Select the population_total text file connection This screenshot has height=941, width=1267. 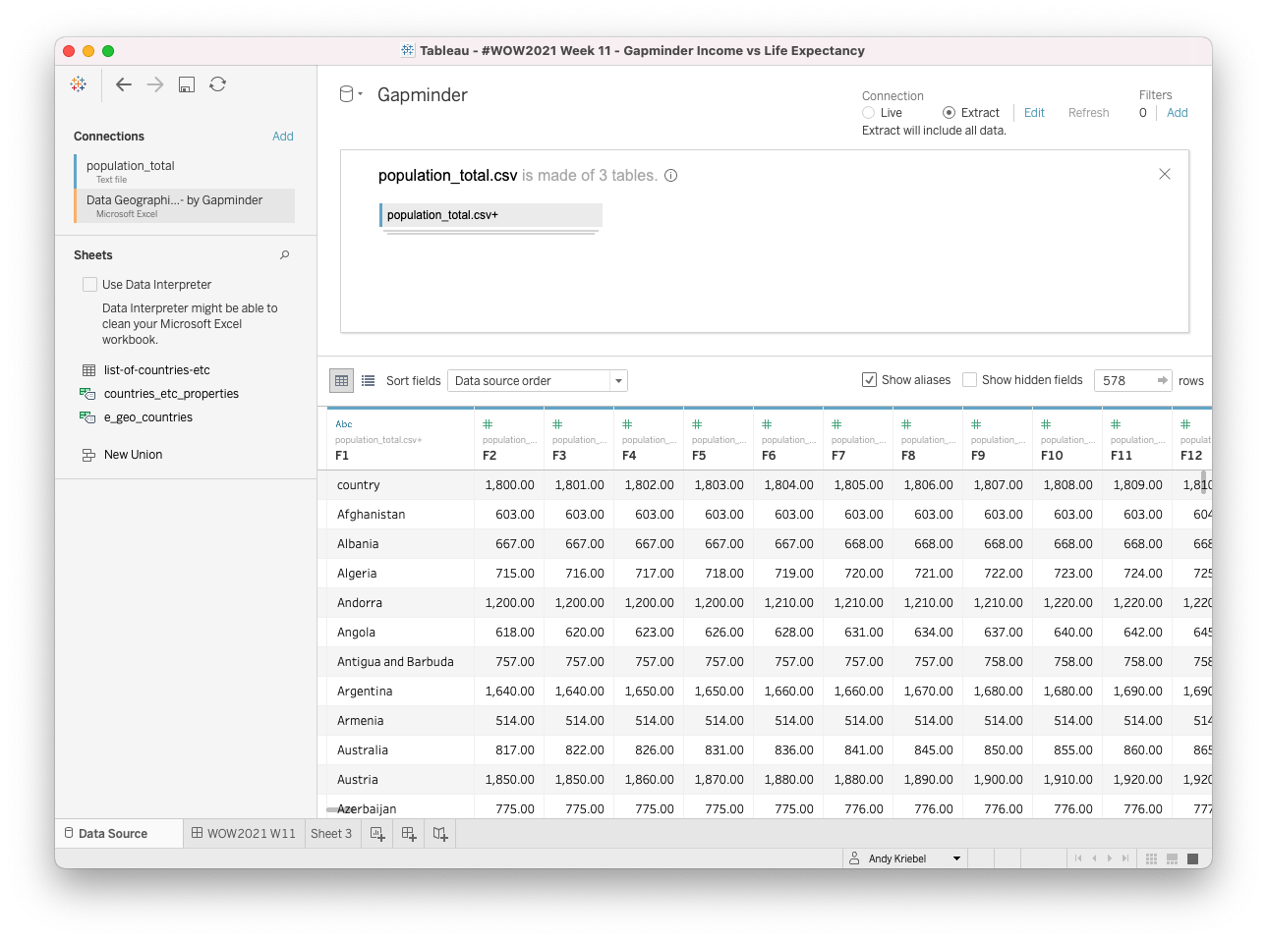(184, 171)
